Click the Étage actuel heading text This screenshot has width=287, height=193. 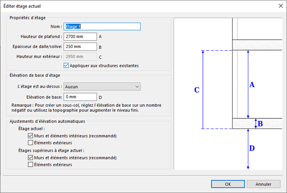pyautogui.click(x=31, y=129)
